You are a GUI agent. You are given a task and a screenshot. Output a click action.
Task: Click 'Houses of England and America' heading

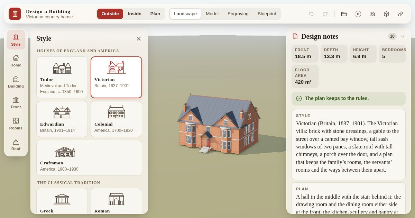point(78,51)
